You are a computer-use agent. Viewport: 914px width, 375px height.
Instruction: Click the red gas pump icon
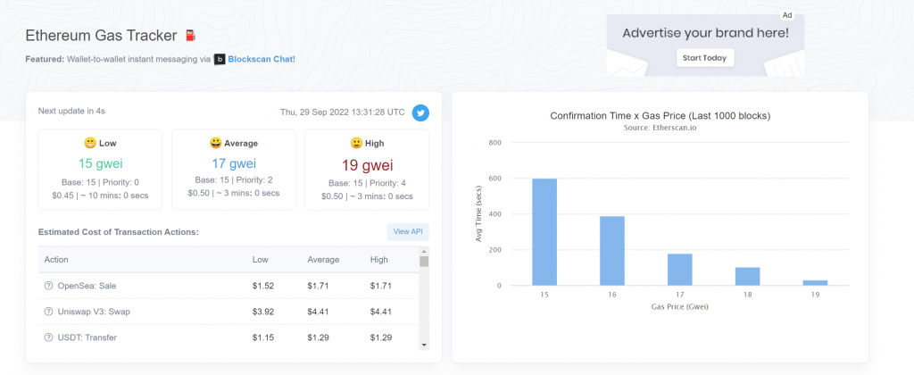(x=190, y=36)
